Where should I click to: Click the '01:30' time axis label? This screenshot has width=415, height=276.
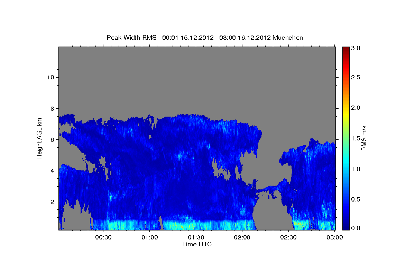pos(196,237)
